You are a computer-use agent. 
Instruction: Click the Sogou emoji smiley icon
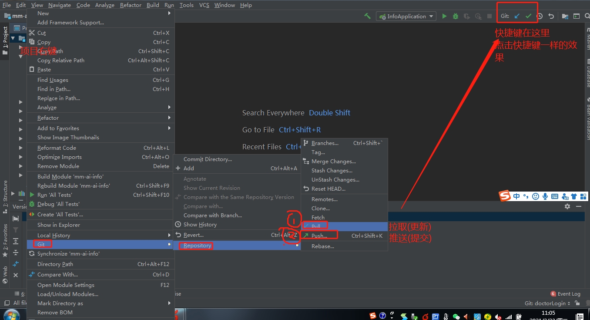pos(536,196)
